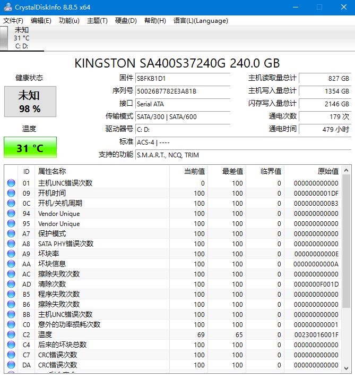Viewport: 355px width, 377px height.
Task: Click the status orb for attribute 01
Action: [11, 183]
